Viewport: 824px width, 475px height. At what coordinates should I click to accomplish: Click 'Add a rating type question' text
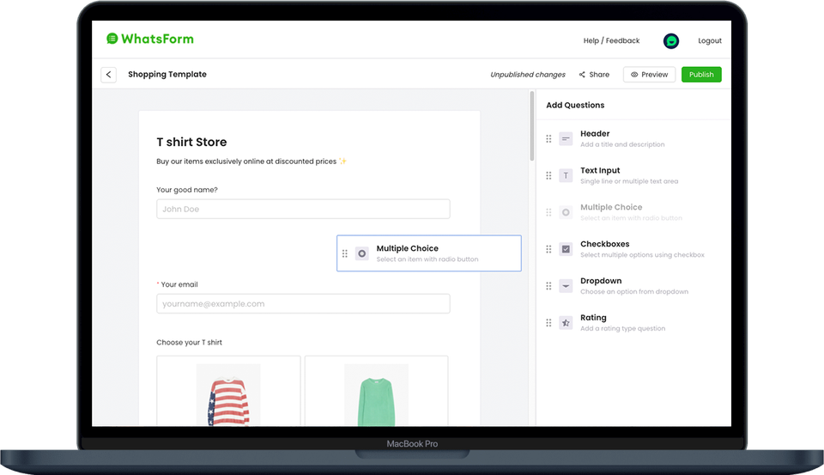623,329
